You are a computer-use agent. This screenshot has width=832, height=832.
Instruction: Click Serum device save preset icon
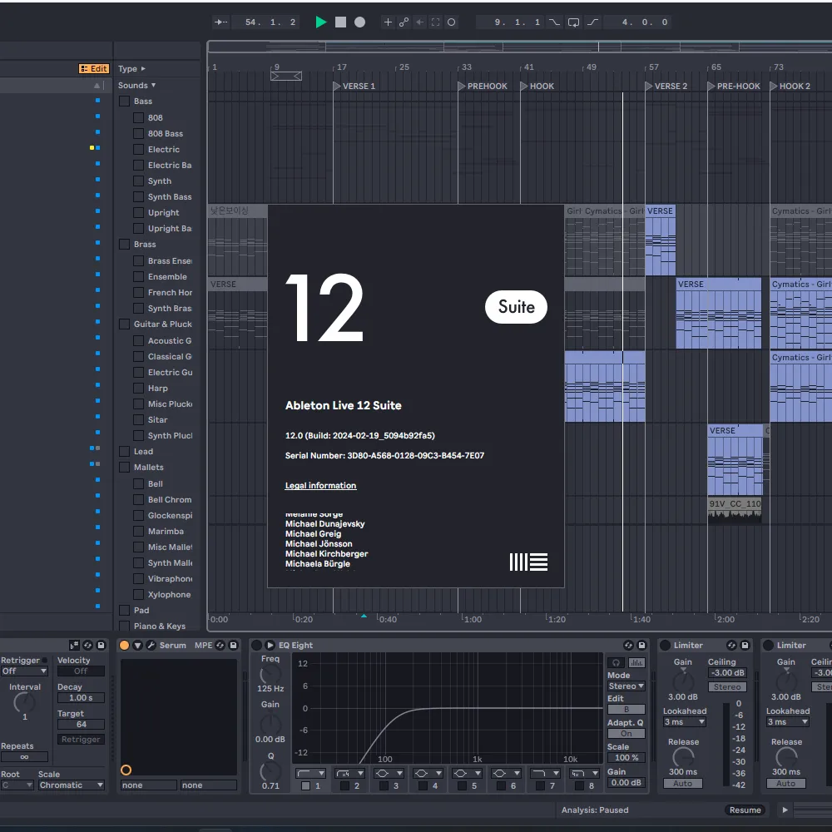[x=233, y=646]
